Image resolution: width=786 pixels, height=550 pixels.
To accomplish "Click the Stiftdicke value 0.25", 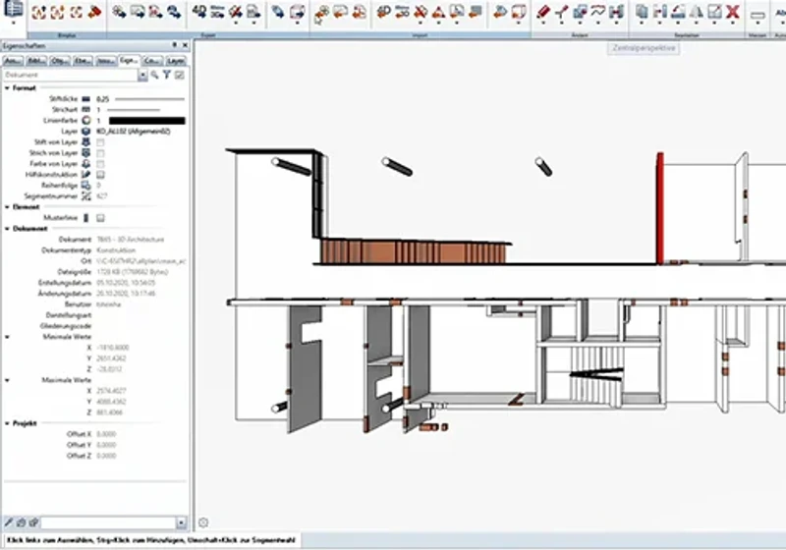I will click(103, 99).
